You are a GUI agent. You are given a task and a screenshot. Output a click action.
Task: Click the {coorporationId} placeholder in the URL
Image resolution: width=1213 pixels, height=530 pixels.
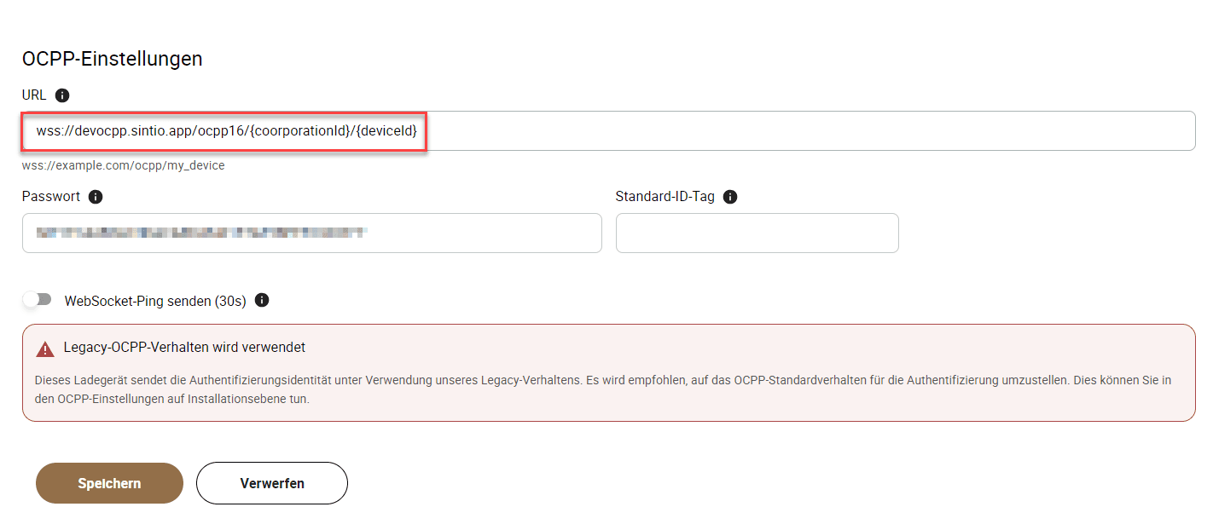click(x=301, y=130)
